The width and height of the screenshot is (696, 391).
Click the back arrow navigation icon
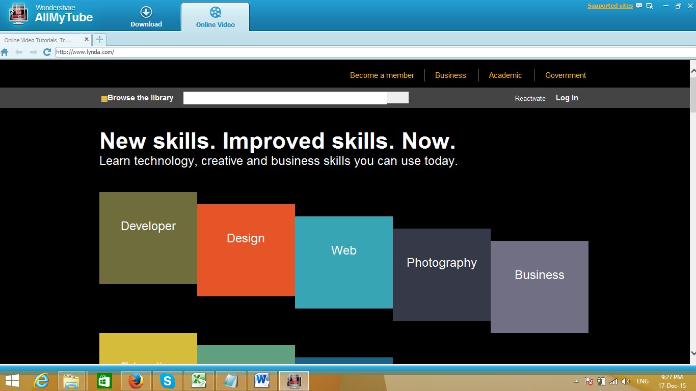[x=19, y=52]
